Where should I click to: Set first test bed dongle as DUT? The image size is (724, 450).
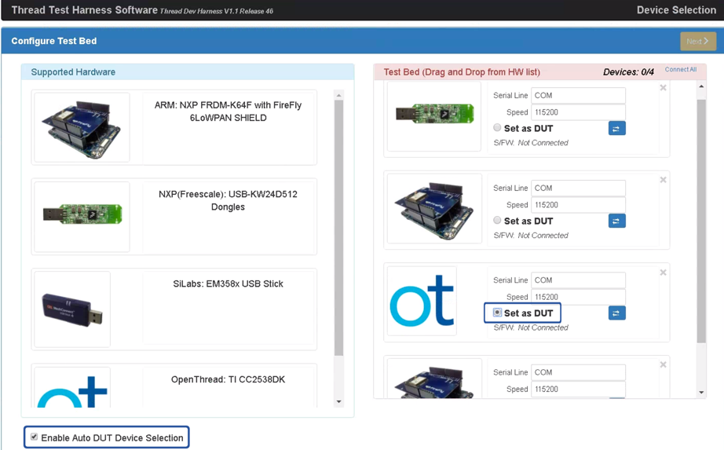click(x=497, y=127)
